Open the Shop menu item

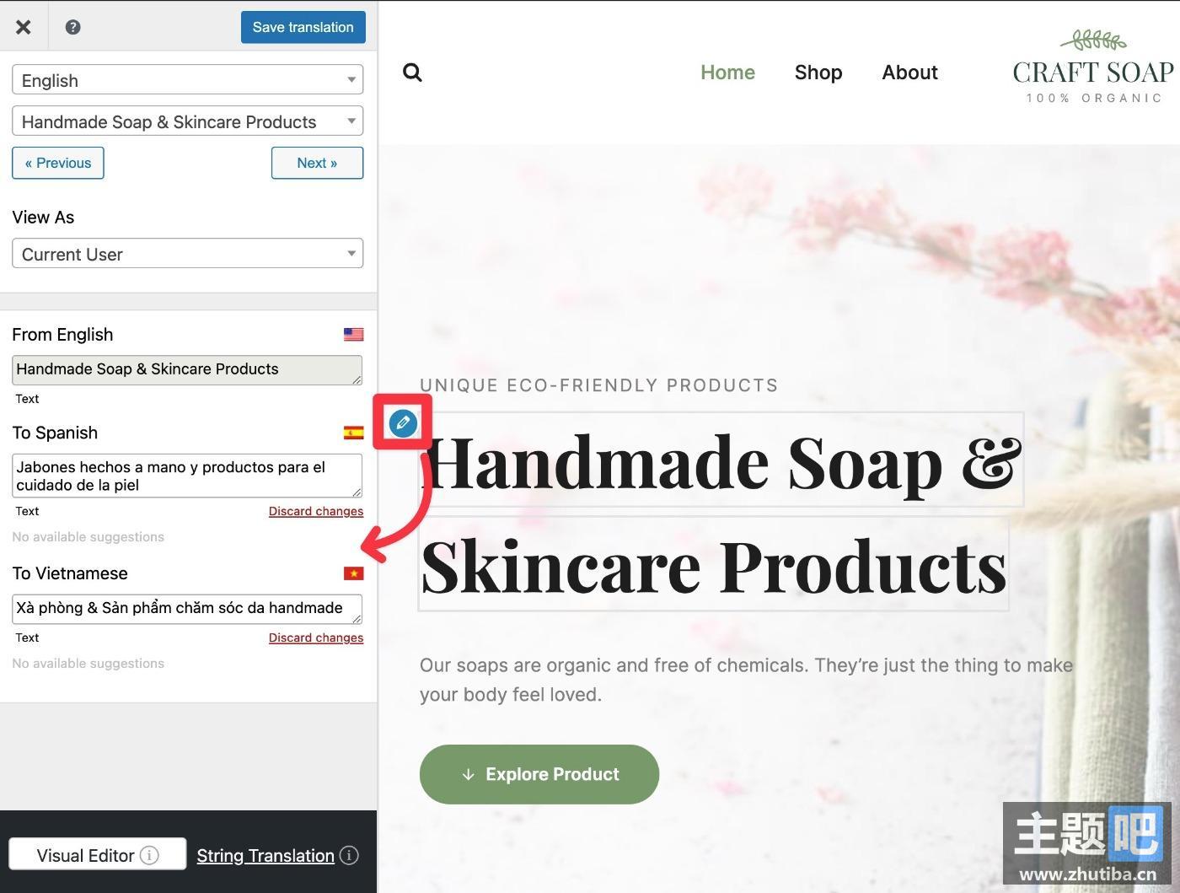point(818,73)
